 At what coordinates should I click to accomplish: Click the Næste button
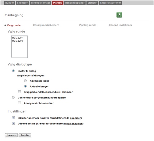coord(11,135)
